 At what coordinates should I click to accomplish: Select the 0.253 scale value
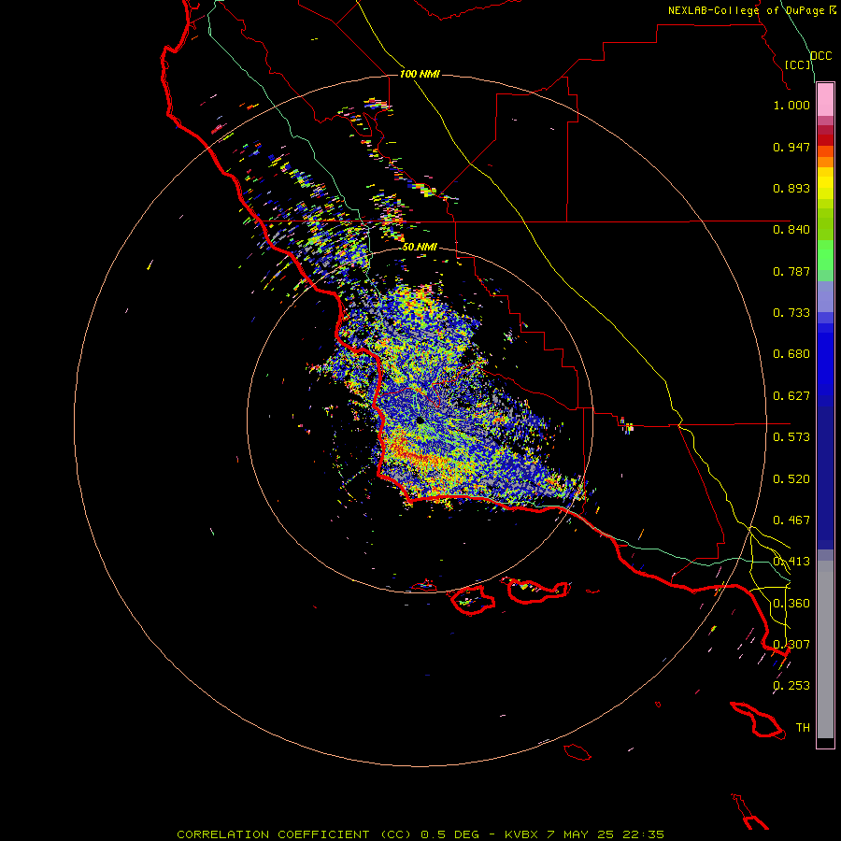pos(791,686)
